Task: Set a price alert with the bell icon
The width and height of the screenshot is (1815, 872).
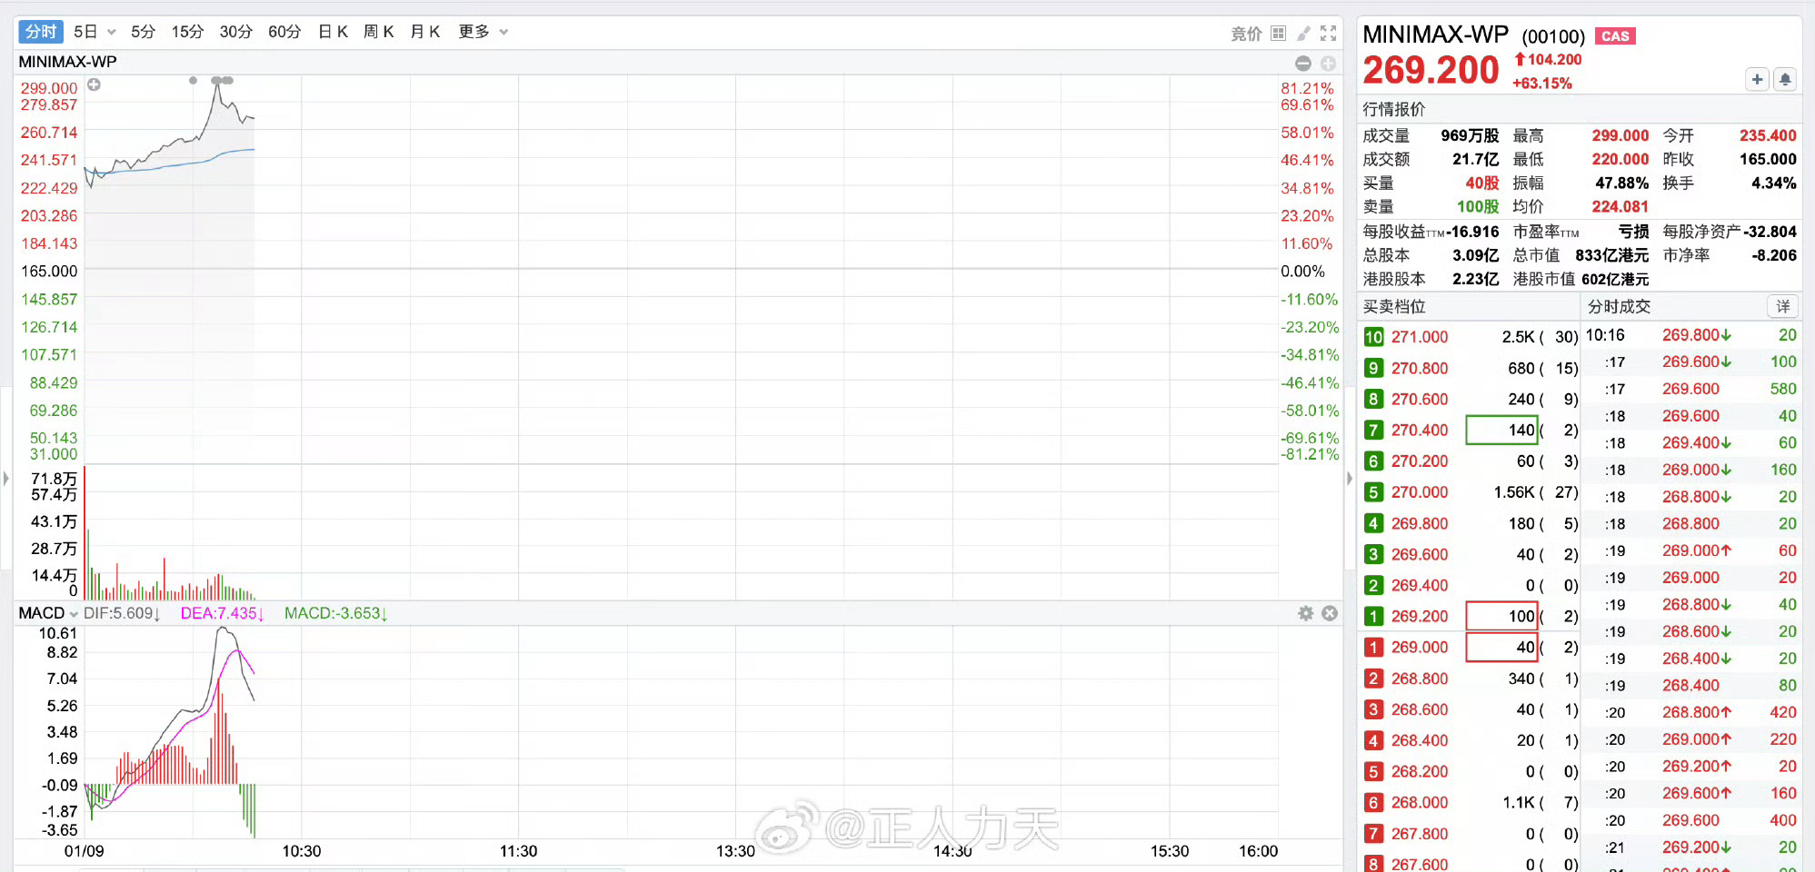Action: [x=1784, y=79]
